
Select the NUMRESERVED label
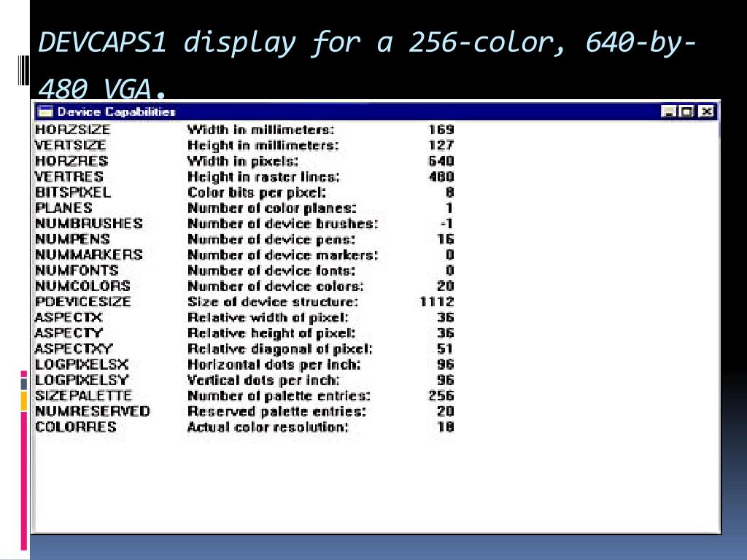93,411
